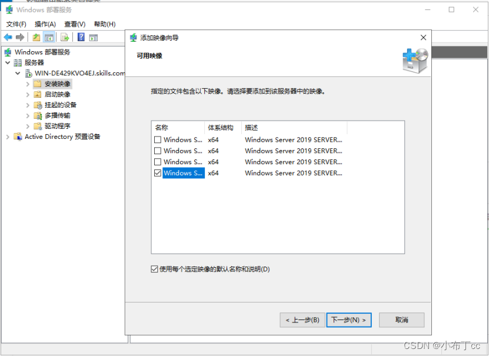Select the 驱动程序 tree label

click(58, 127)
